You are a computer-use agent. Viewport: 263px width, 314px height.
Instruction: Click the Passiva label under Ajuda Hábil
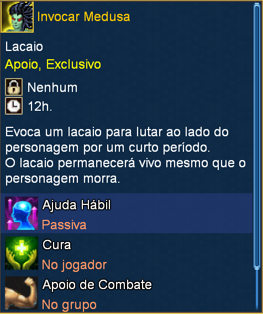[64, 225]
